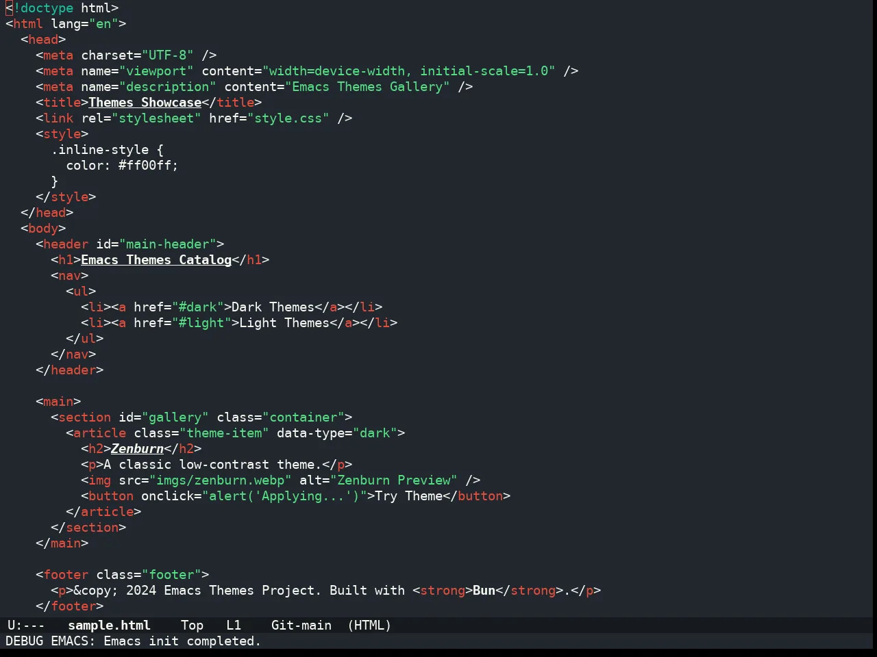This screenshot has width=877, height=657.
Task: Click the bold "Bun" text in footer
Action: click(x=484, y=590)
